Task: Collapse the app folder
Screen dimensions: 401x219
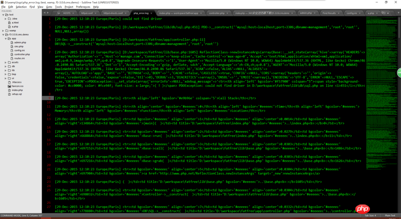Action: point(6,39)
